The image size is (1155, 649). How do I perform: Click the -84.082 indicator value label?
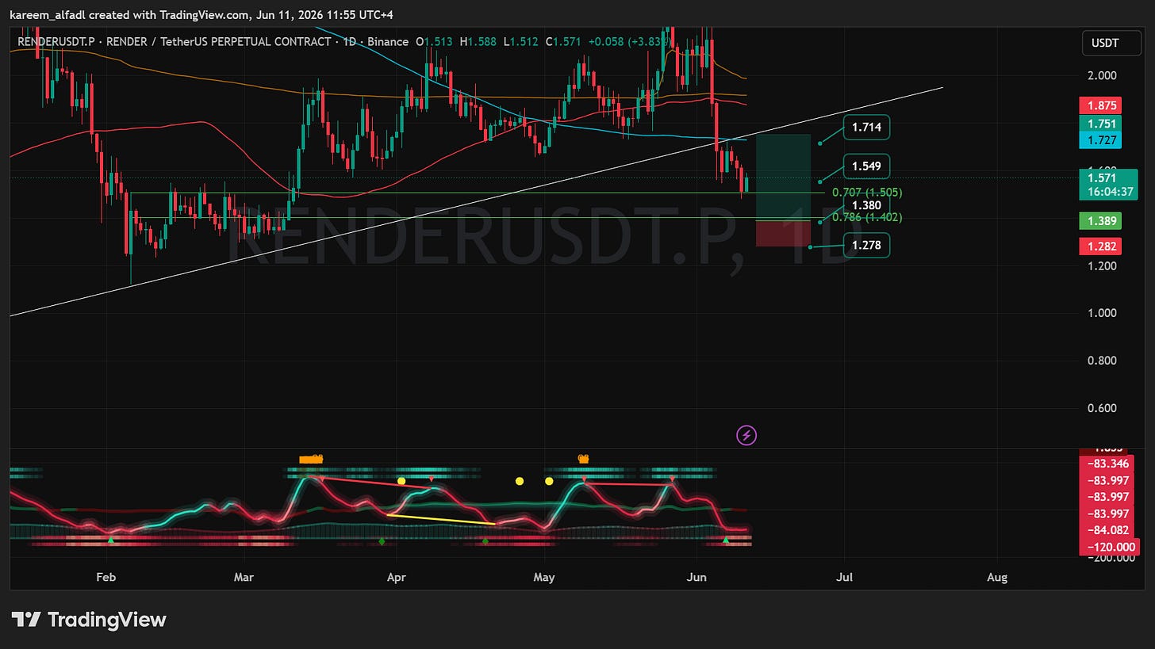point(1108,530)
